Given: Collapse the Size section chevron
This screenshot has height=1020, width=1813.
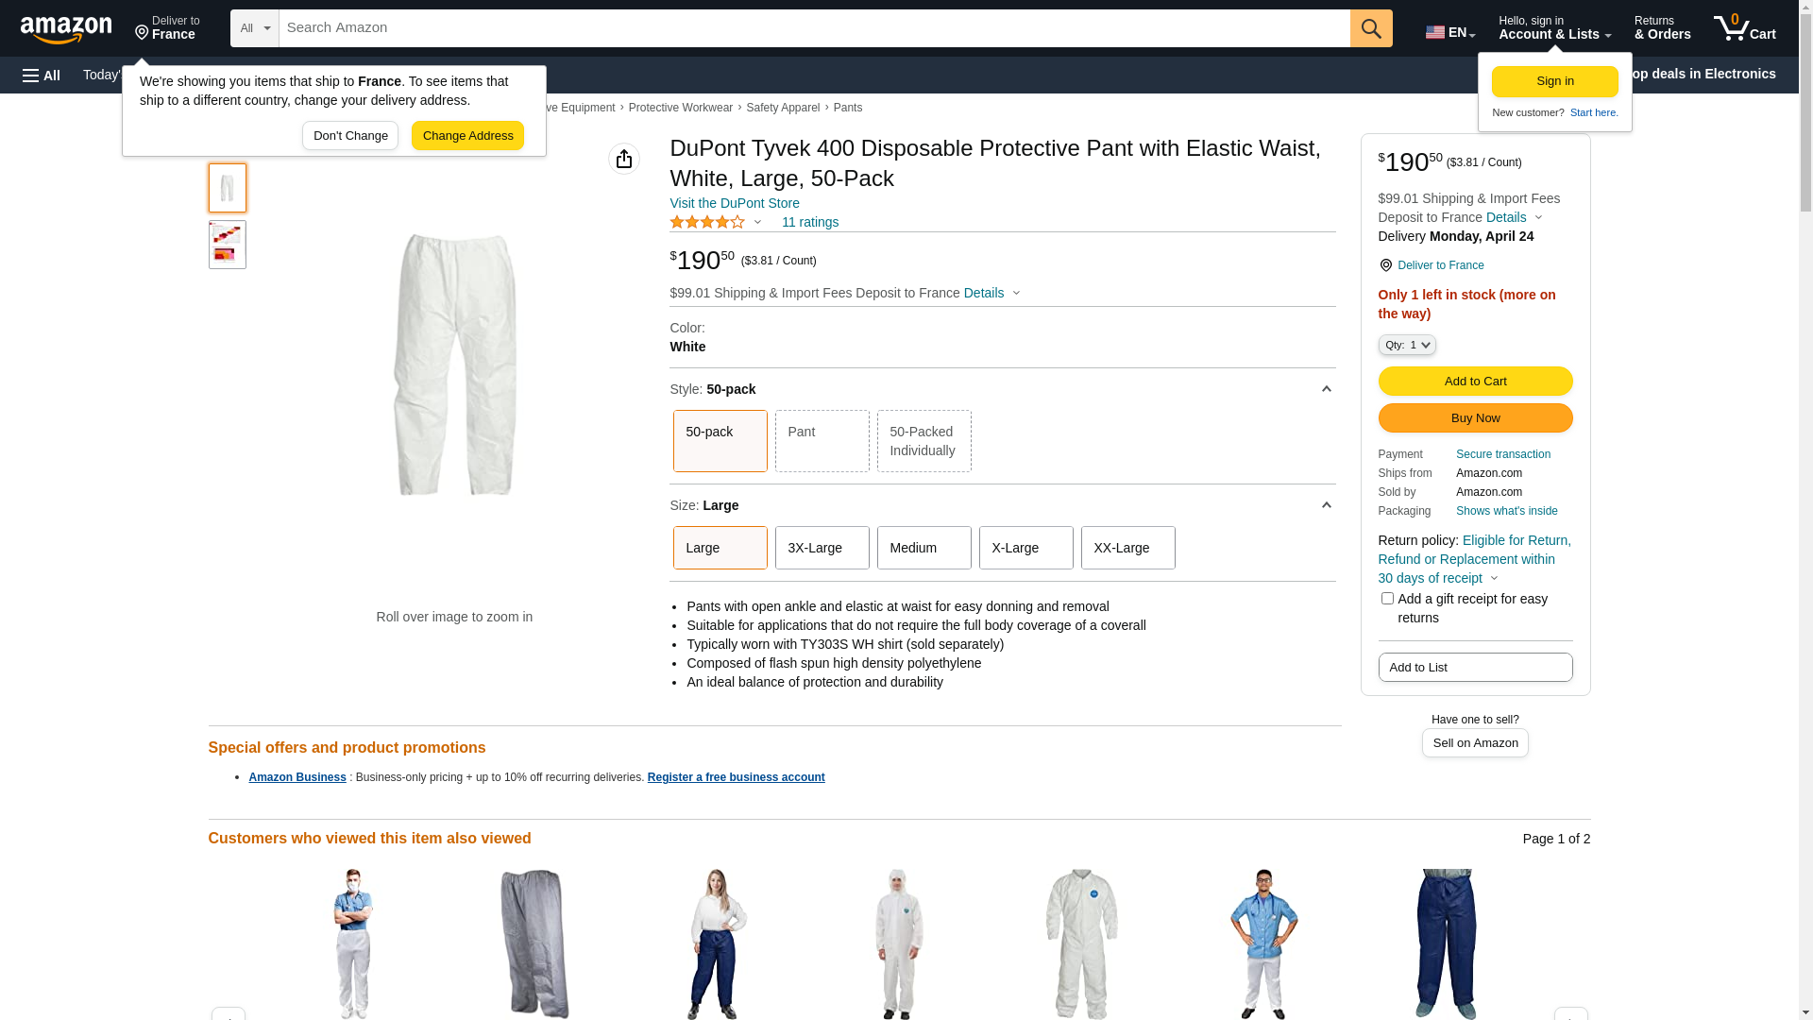Looking at the screenshot, I should (1326, 505).
